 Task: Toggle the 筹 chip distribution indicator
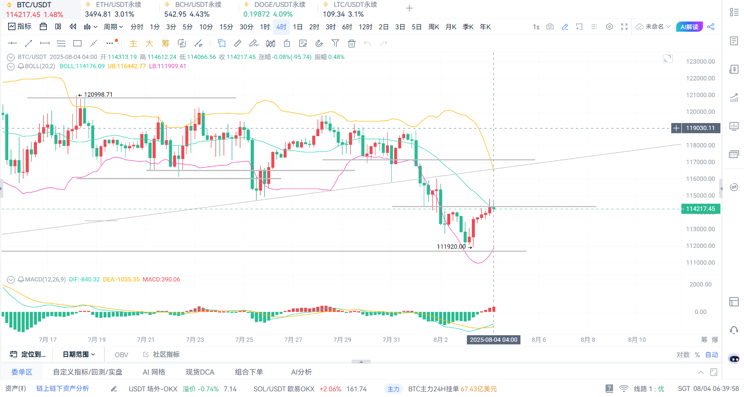click(165, 43)
